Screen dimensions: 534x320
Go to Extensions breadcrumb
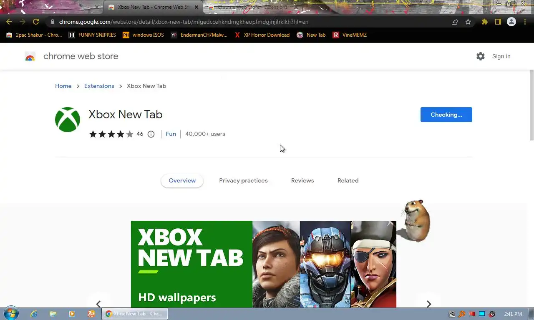click(x=99, y=86)
